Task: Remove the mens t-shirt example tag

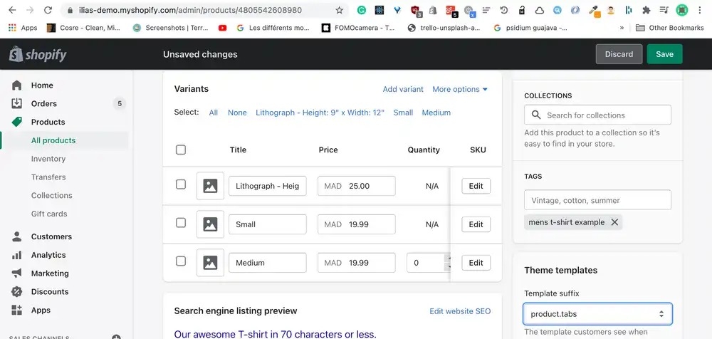Action: [x=614, y=222]
